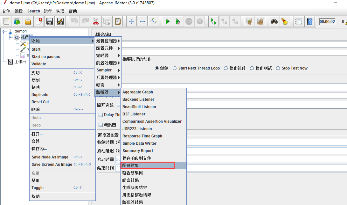Expand the 后置处理器 submenu

108,77
